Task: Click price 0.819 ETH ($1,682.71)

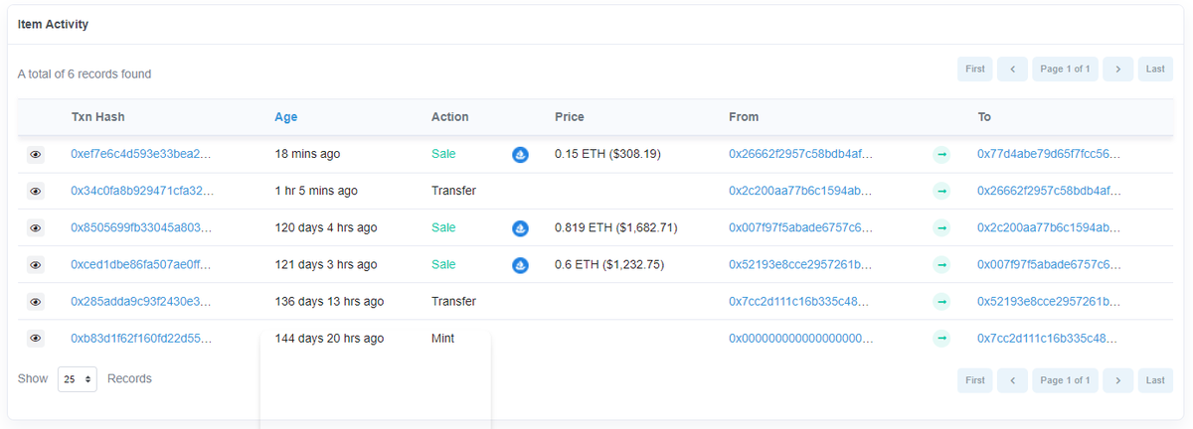Action: [x=616, y=228]
